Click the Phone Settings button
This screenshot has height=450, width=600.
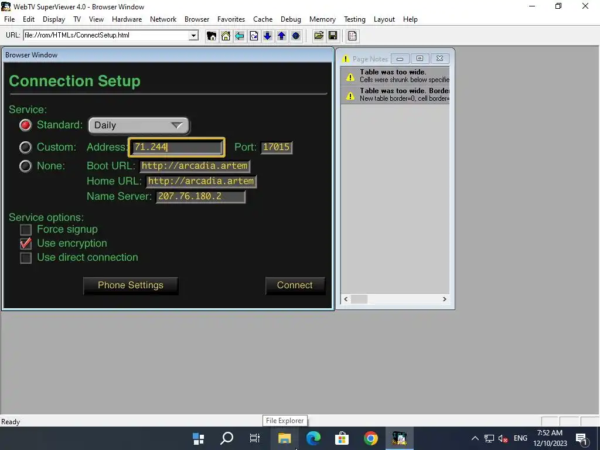131,285
